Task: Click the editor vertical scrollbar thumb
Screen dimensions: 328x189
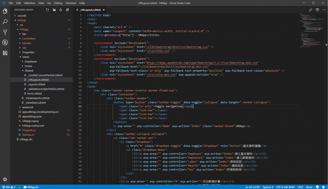Action: tap(326, 45)
